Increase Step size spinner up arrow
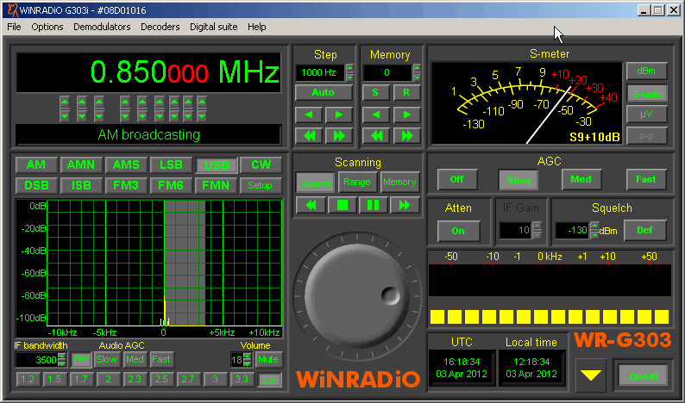This screenshot has width=685, height=403. coord(349,69)
